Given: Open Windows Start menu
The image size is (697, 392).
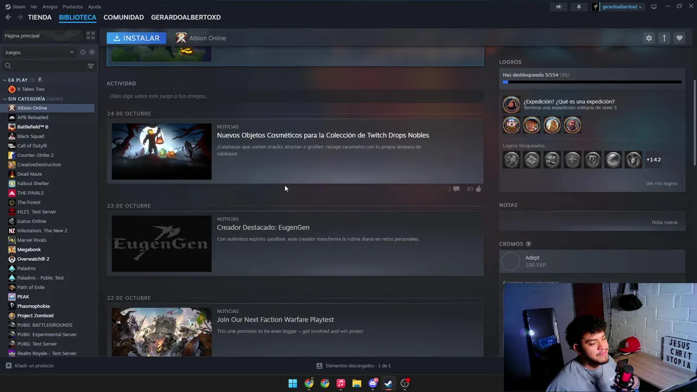Looking at the screenshot, I should coord(292,383).
